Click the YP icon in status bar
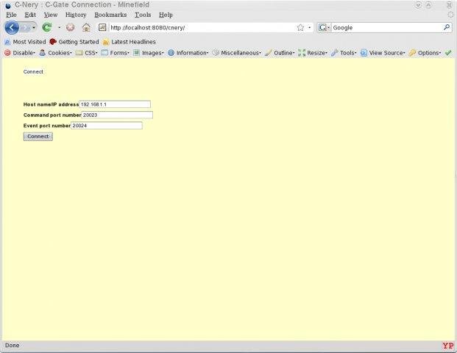Screen dimensions: 457x353 (x=448, y=346)
